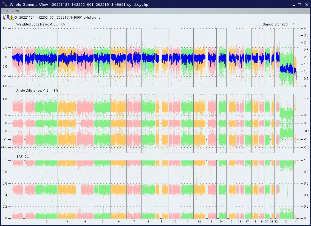Open the View menu

[x=15, y=11]
